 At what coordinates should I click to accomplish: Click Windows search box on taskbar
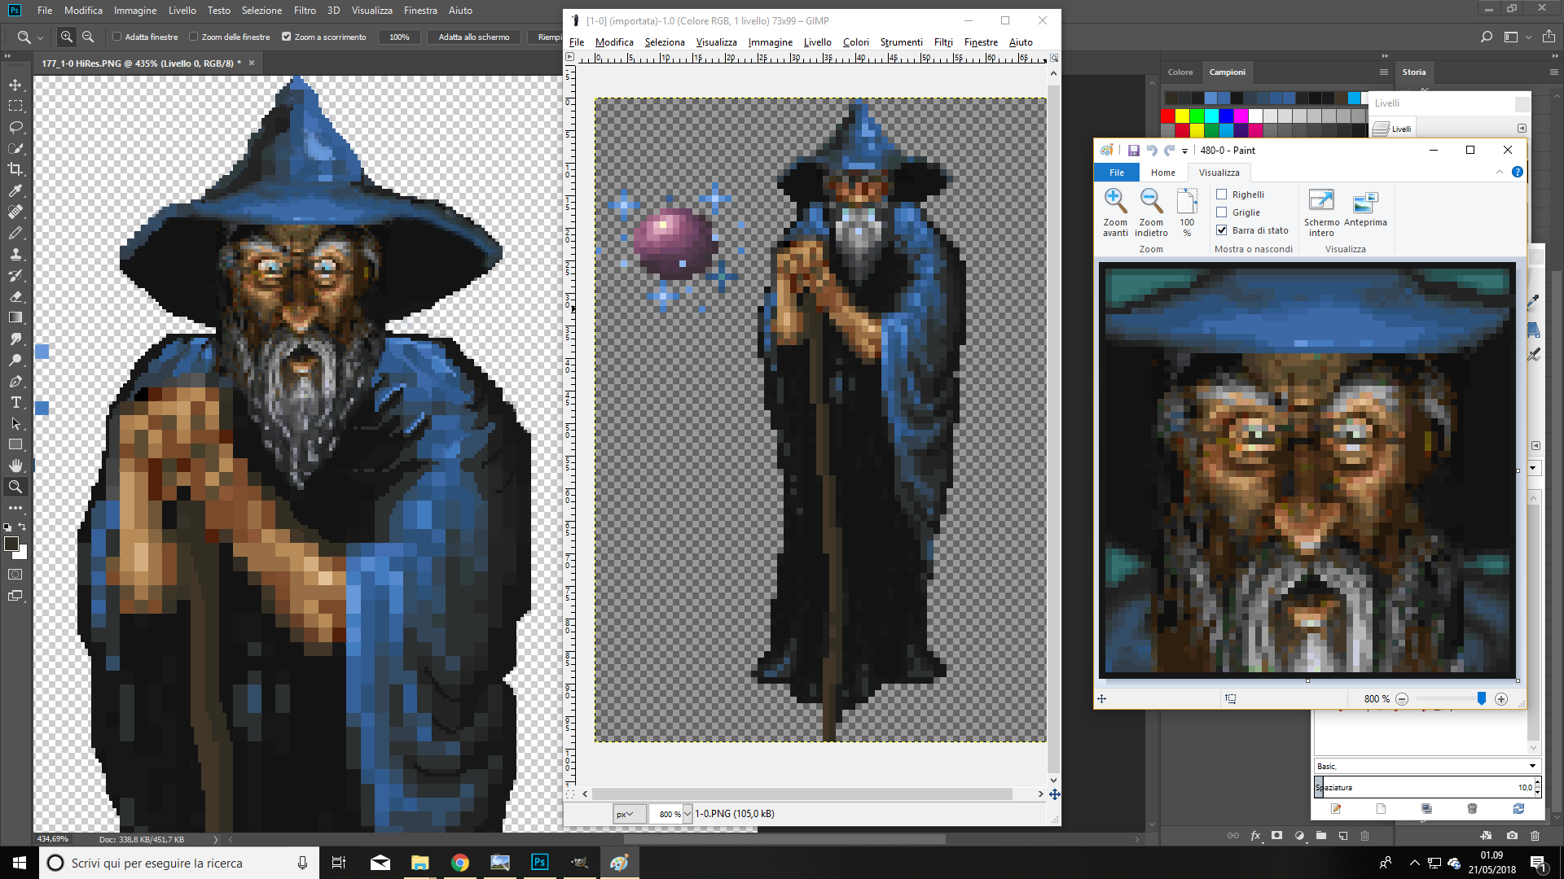point(178,863)
